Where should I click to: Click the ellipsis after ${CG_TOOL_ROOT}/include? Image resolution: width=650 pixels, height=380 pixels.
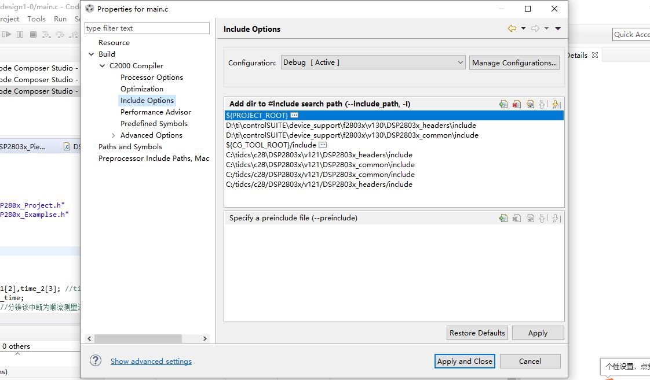(x=323, y=145)
